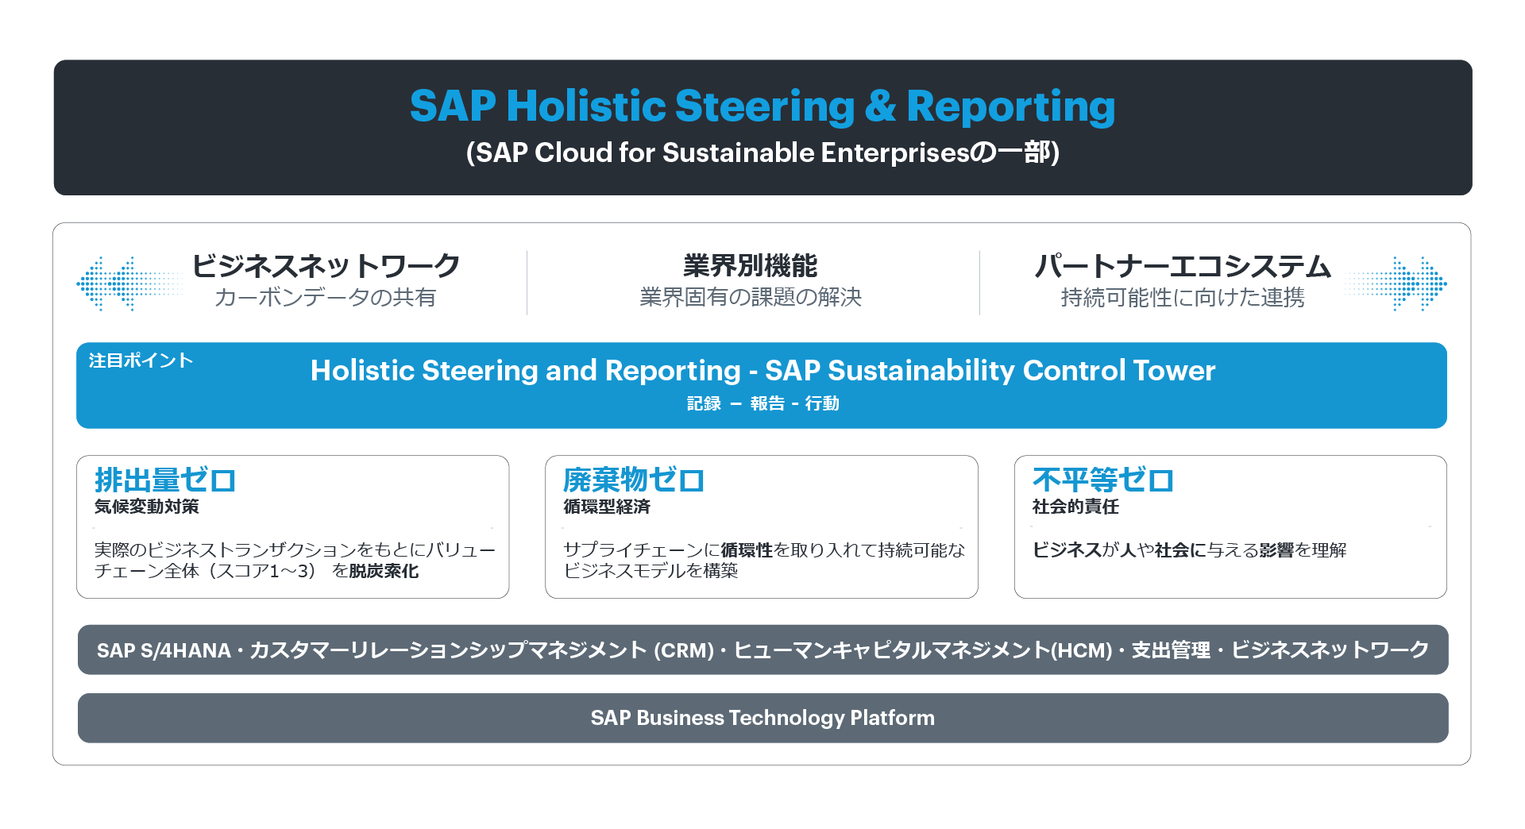This screenshot has width=1525, height=829.
Task: Click 社会的責任 subheading
Action: [x=1075, y=507]
